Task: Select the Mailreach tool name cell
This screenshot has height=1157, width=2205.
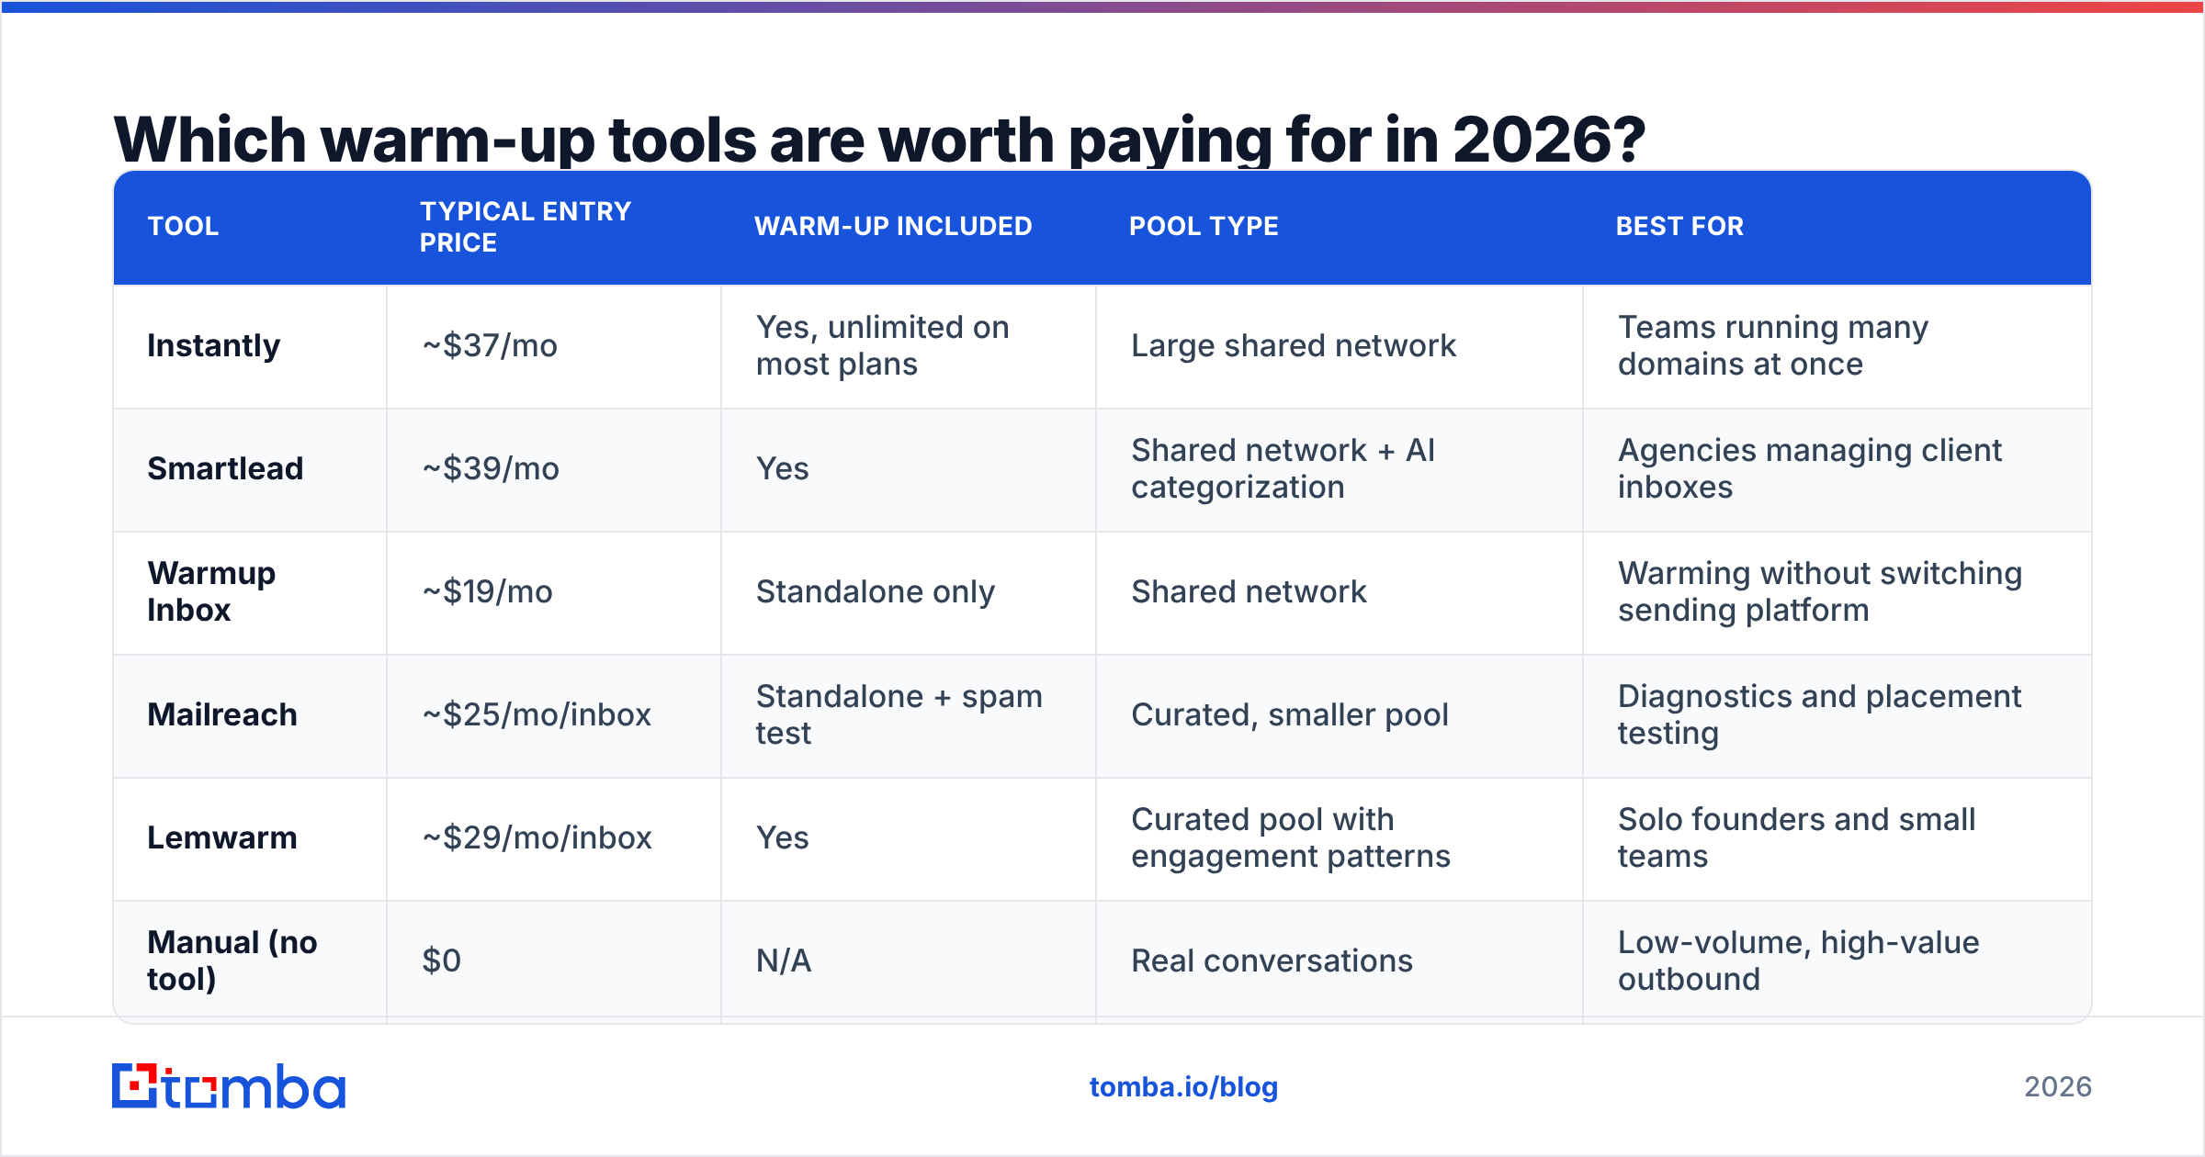Action: pyautogui.click(x=250, y=715)
